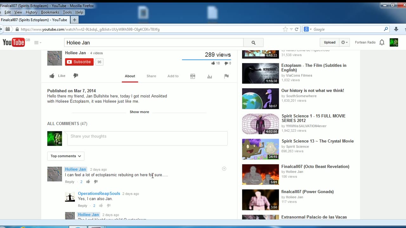406x228 pixels.
Task: Open the YouTube guide menu icon
Action: point(37,42)
